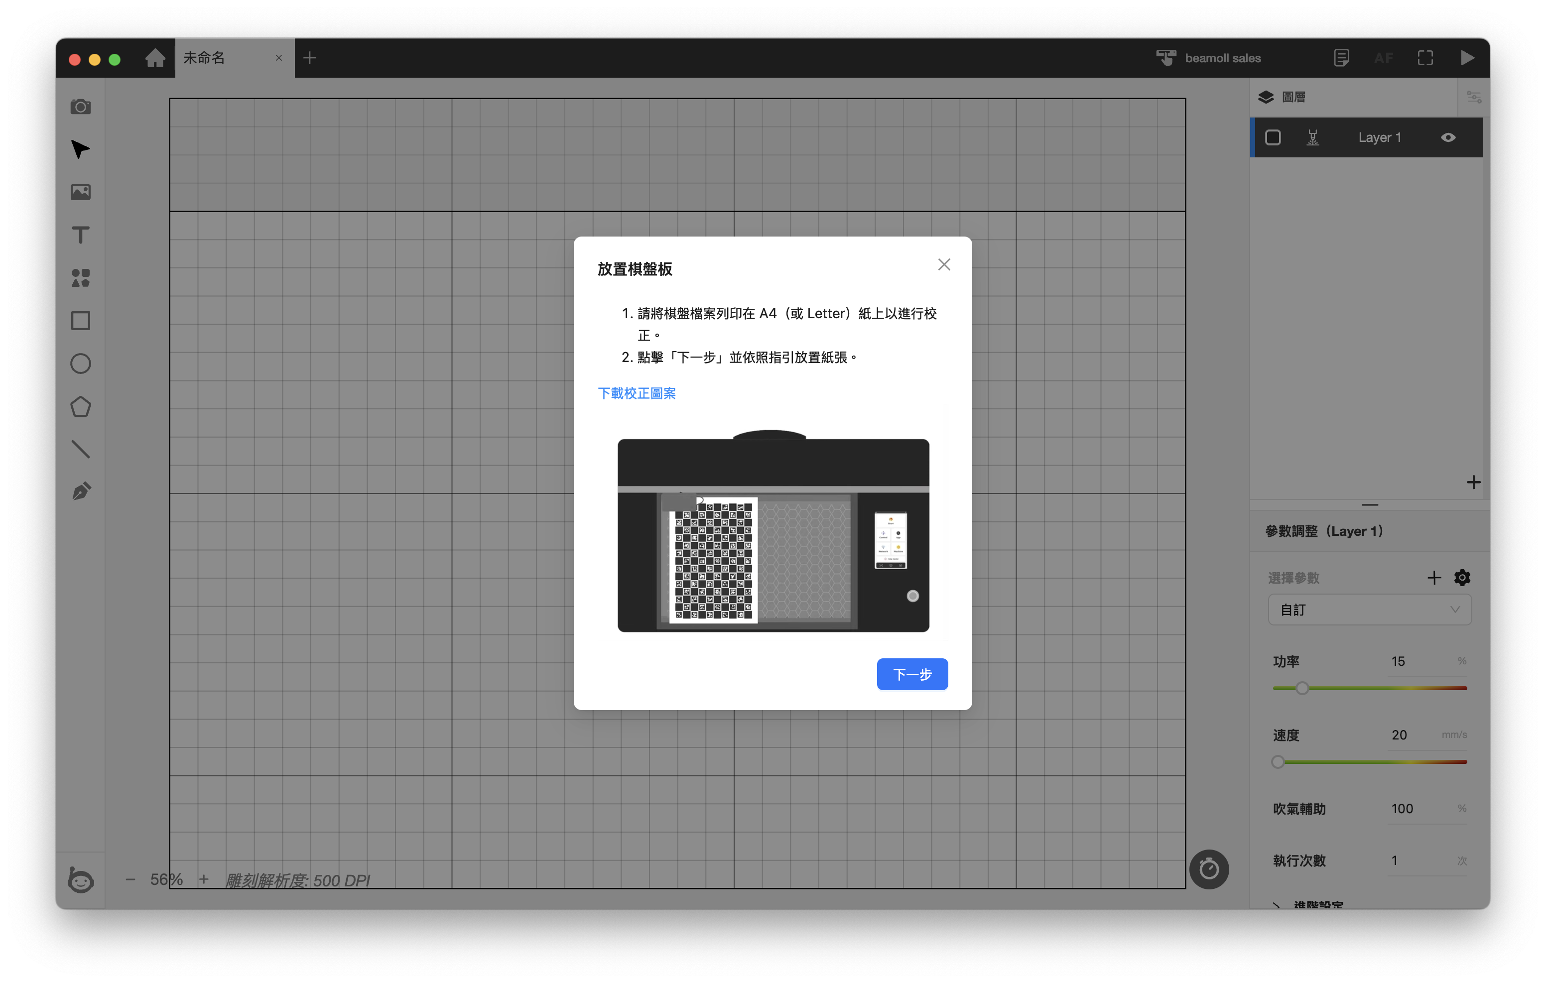Close the 未命名 tab

pyautogui.click(x=278, y=58)
